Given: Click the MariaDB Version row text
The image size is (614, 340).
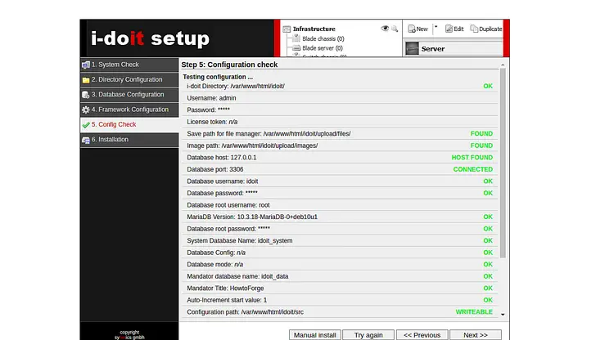Looking at the screenshot, I should pyautogui.click(x=252, y=217).
